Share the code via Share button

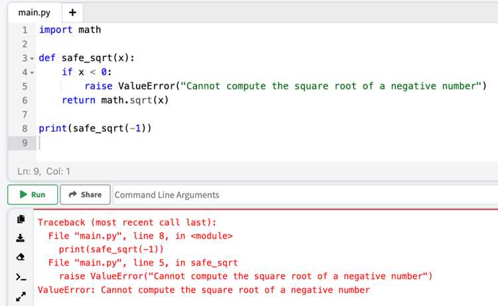click(x=85, y=195)
